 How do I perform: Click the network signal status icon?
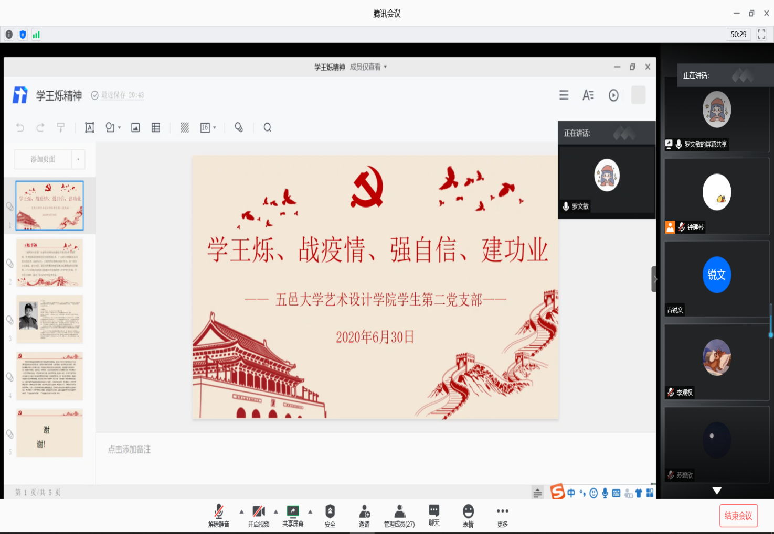(36, 35)
